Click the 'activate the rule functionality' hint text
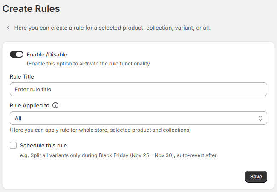The height and width of the screenshot is (192, 277). pos(88,64)
